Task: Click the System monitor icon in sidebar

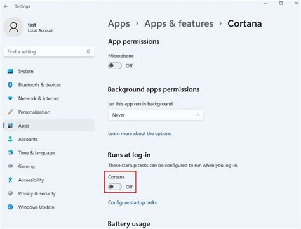Action: (10, 71)
